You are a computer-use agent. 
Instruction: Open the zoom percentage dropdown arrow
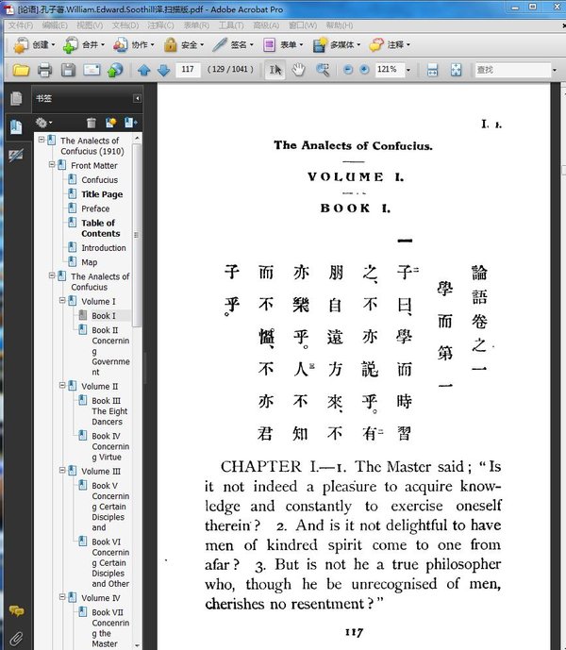pyautogui.click(x=408, y=70)
